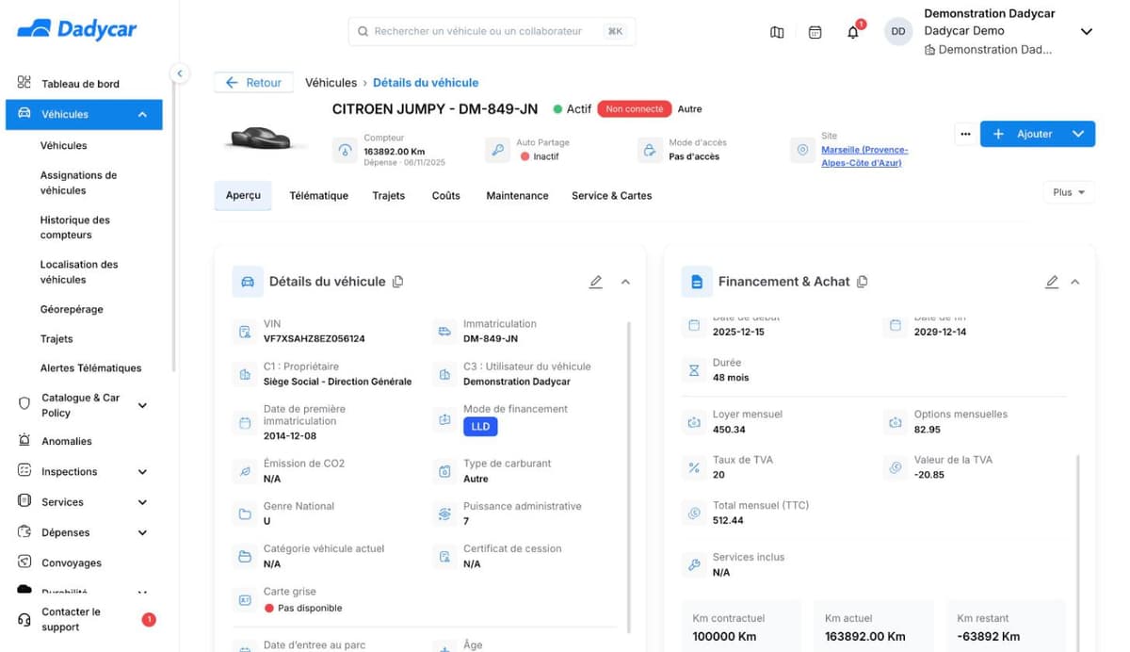
Task: Click the Tableau de bord grid icon
Action: click(24, 83)
